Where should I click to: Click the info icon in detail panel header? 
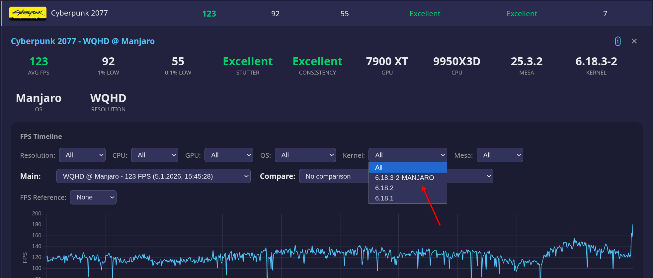coord(617,41)
